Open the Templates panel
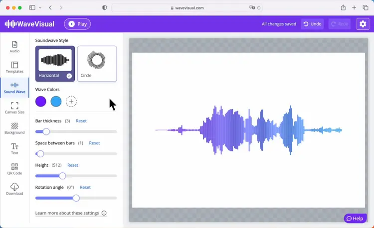The height and width of the screenshot is (228, 374). (x=14, y=67)
